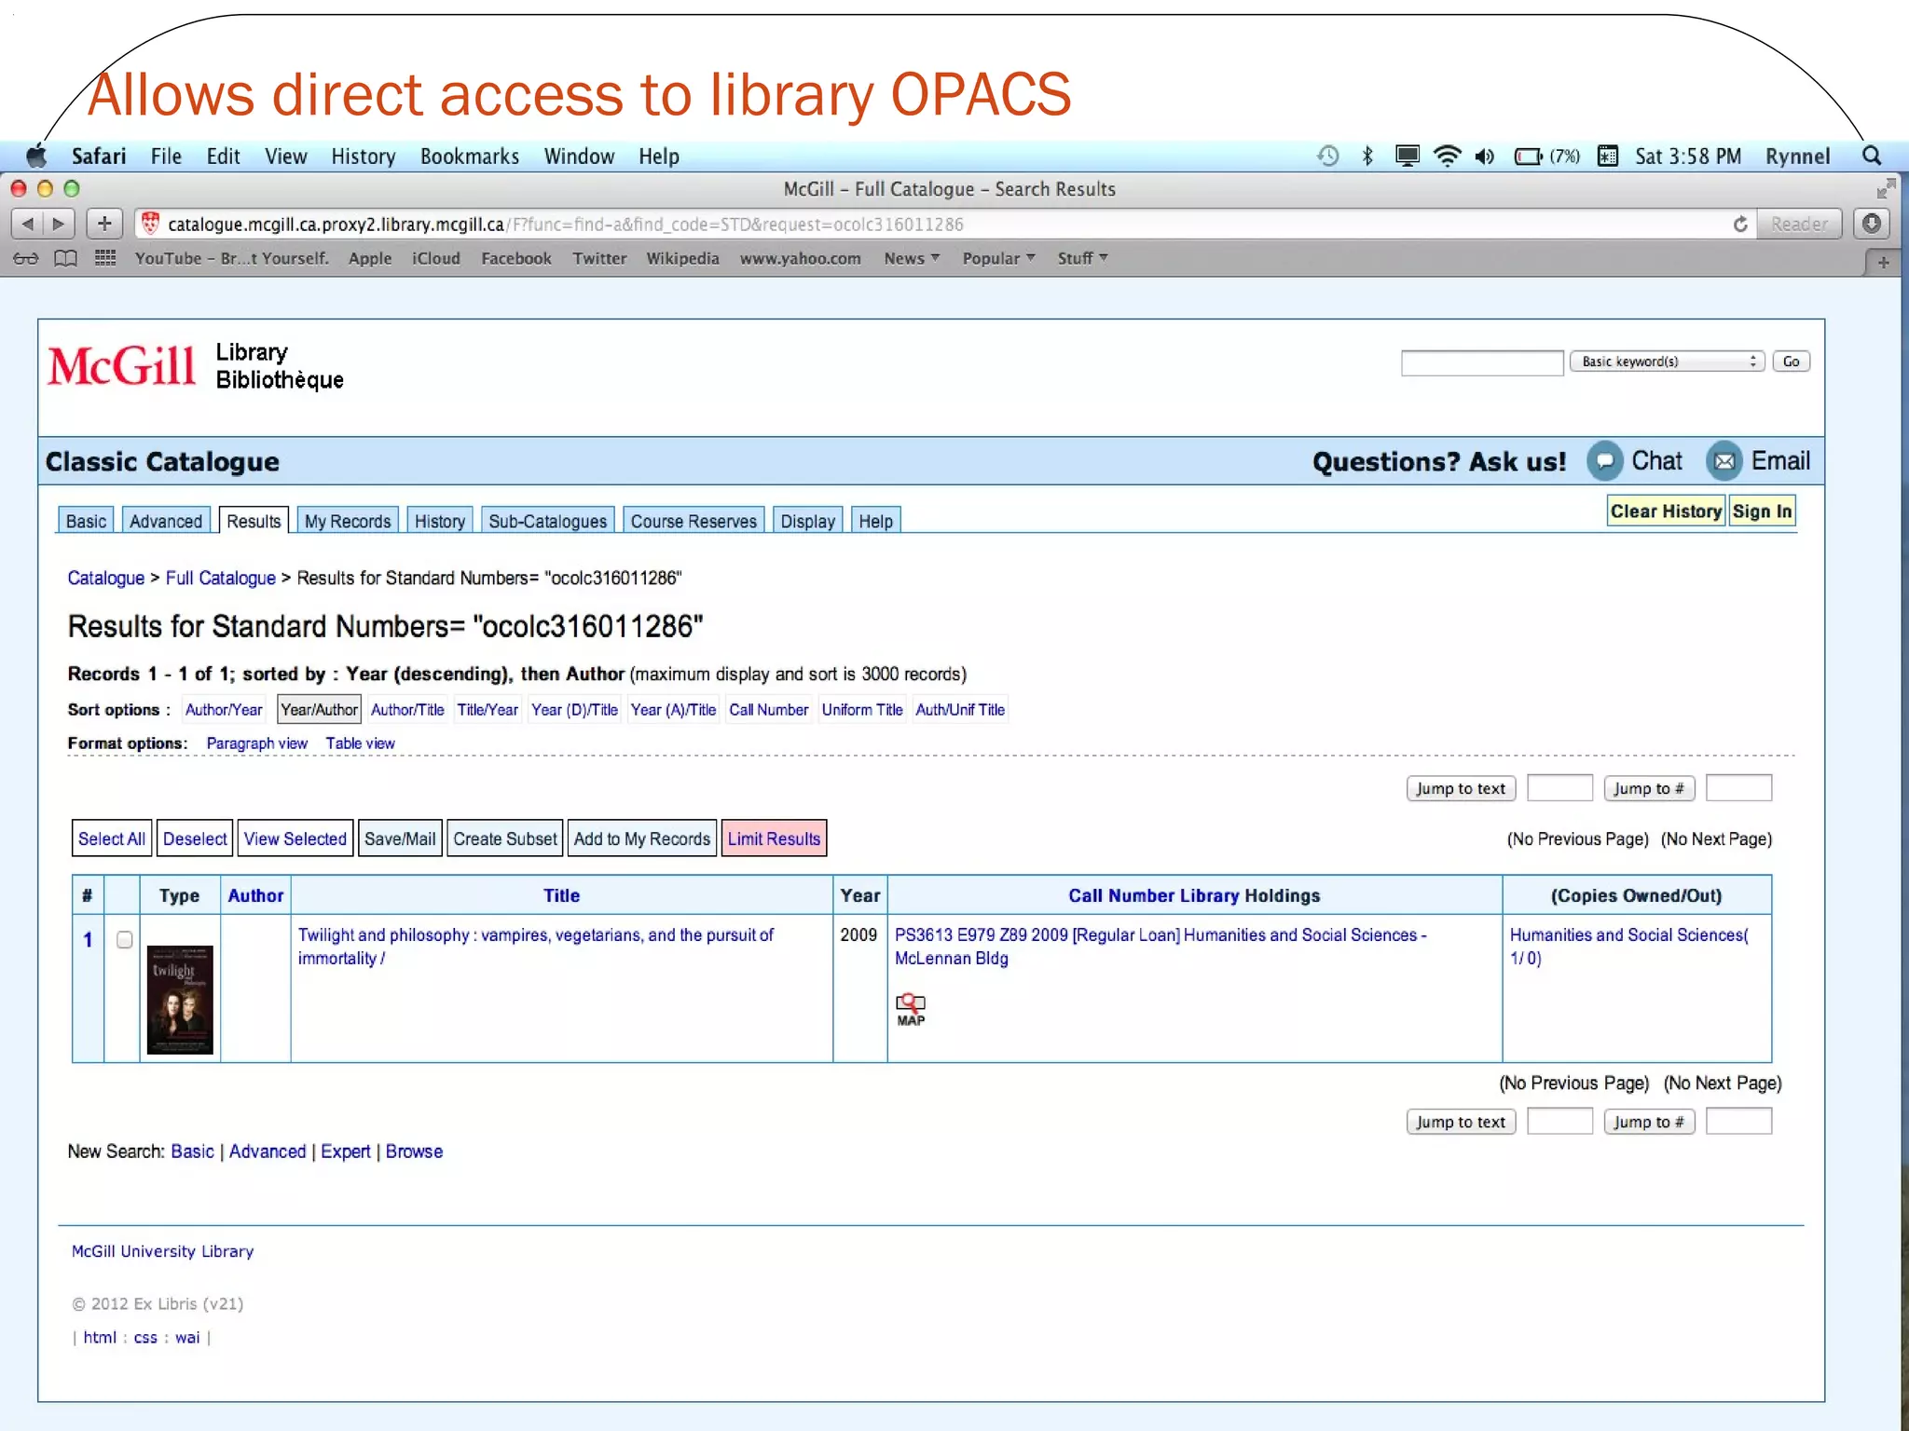
Task: Focus the top keyword search input field
Action: [1482, 362]
